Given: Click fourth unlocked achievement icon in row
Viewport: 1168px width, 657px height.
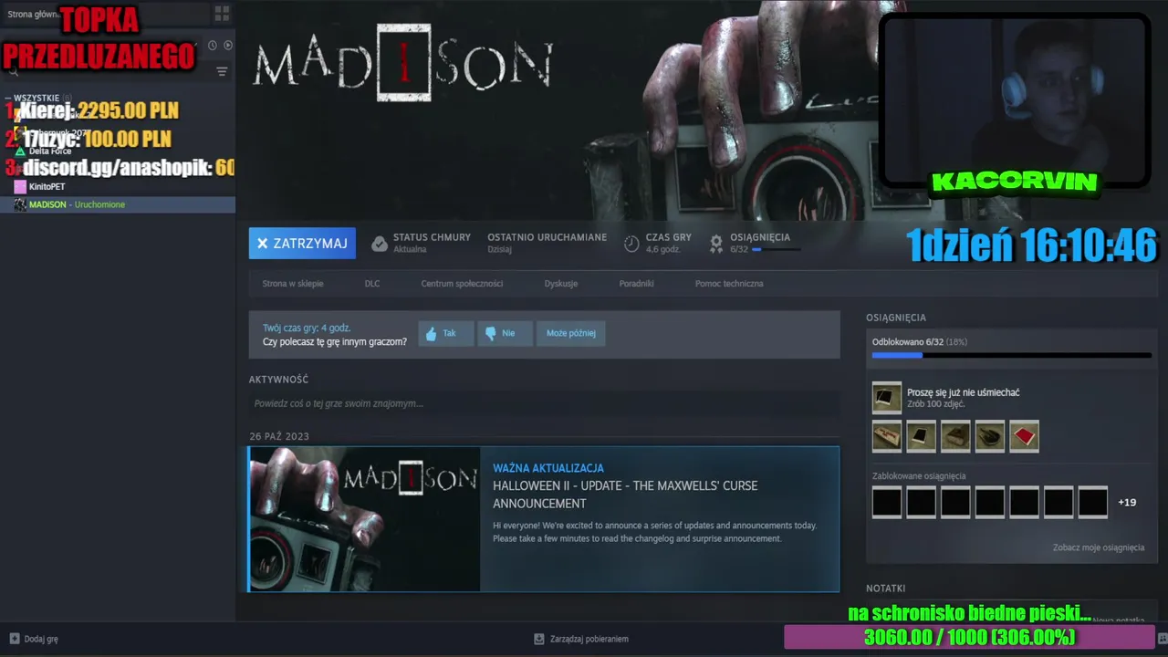Looking at the screenshot, I should [x=990, y=436].
